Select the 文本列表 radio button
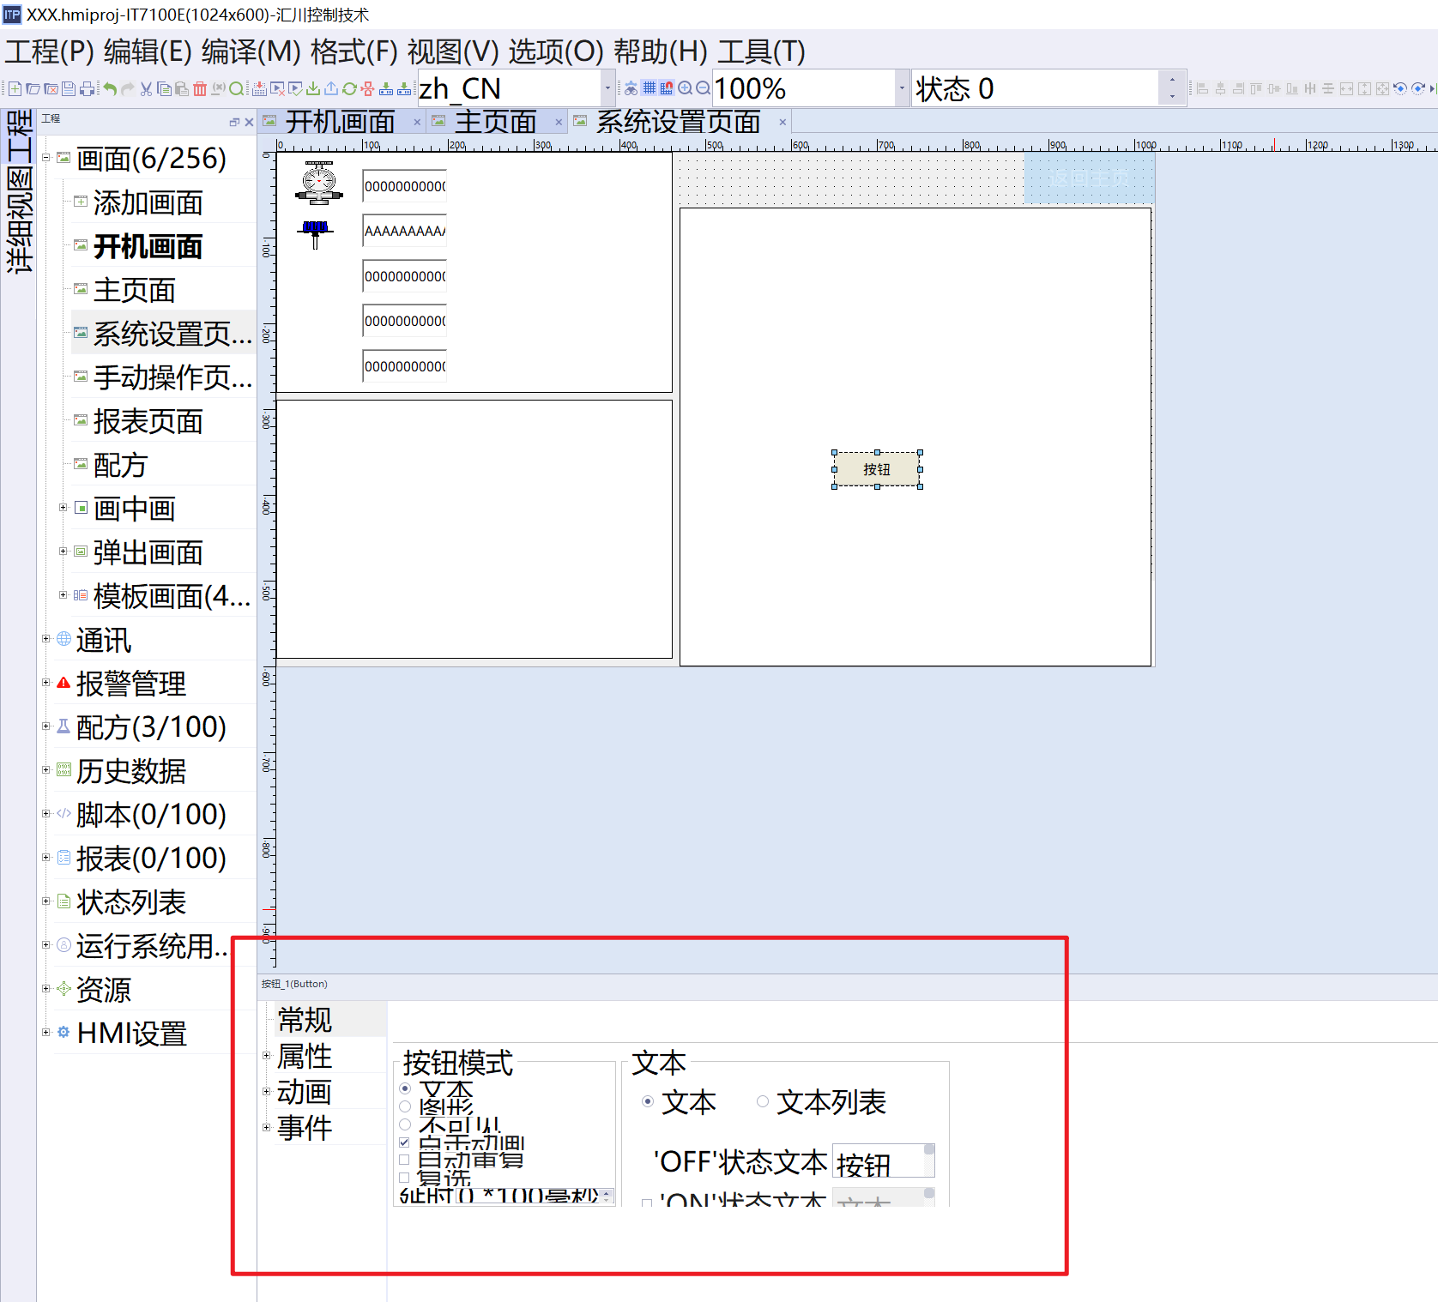1438x1302 pixels. coord(763,1101)
